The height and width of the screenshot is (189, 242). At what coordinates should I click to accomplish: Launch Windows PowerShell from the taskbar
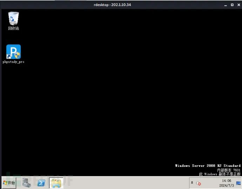(x=41, y=183)
